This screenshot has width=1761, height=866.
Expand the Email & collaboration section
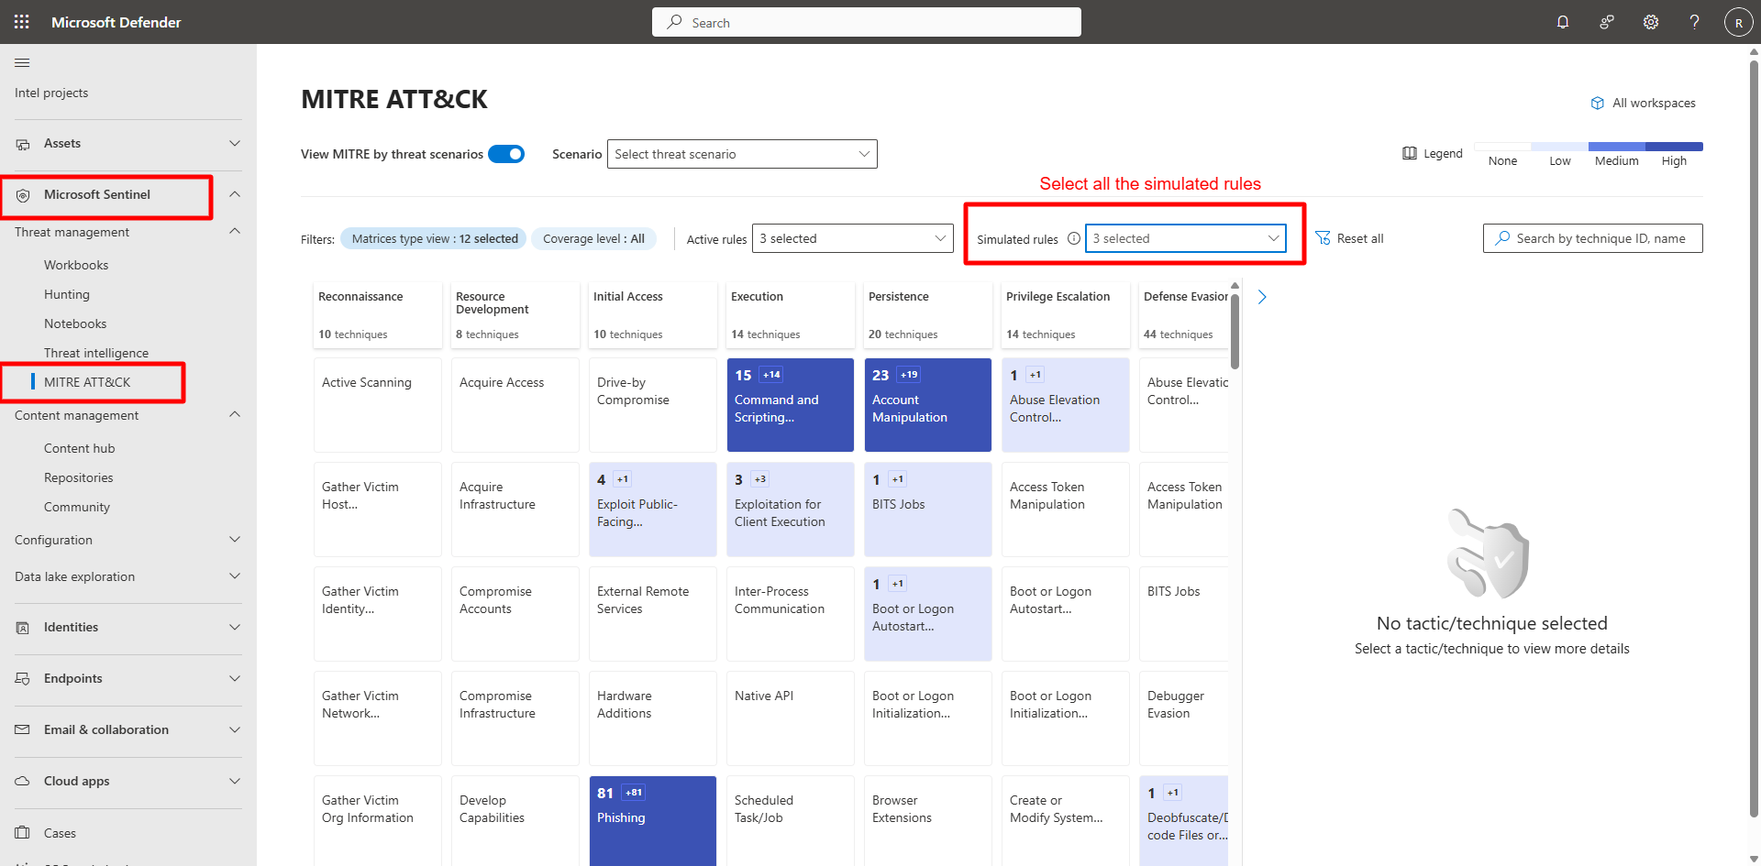235,730
